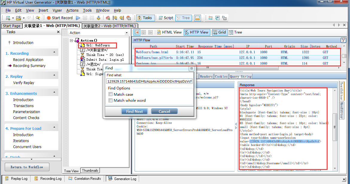This screenshot has height=184, width=350.
Task: Open the Open Script folder icon
Action: 19,18
